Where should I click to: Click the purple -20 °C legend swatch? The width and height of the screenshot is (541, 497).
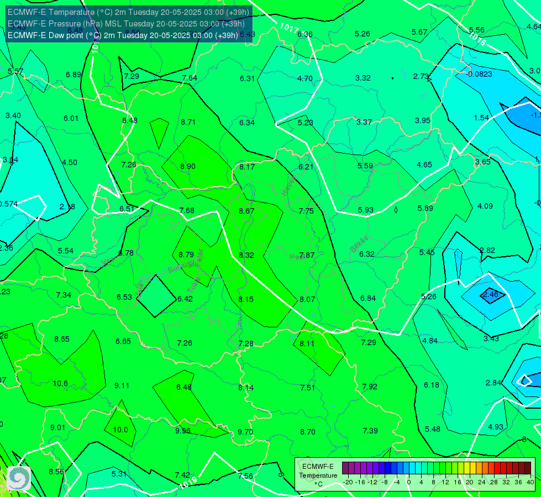click(345, 468)
